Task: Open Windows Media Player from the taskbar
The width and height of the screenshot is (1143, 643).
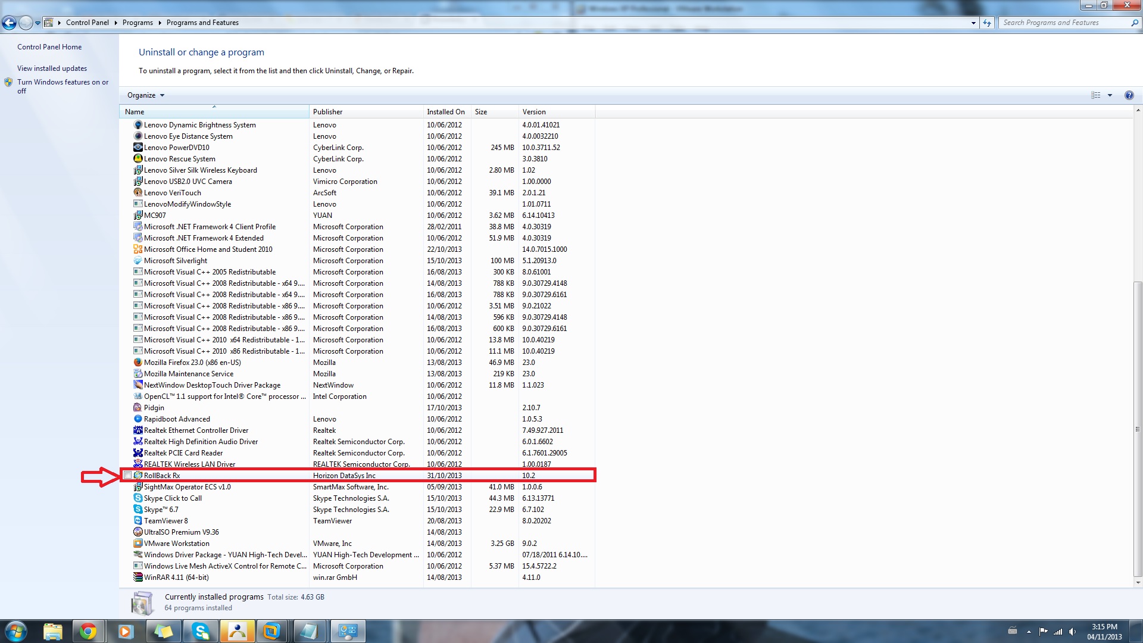Action: click(125, 631)
